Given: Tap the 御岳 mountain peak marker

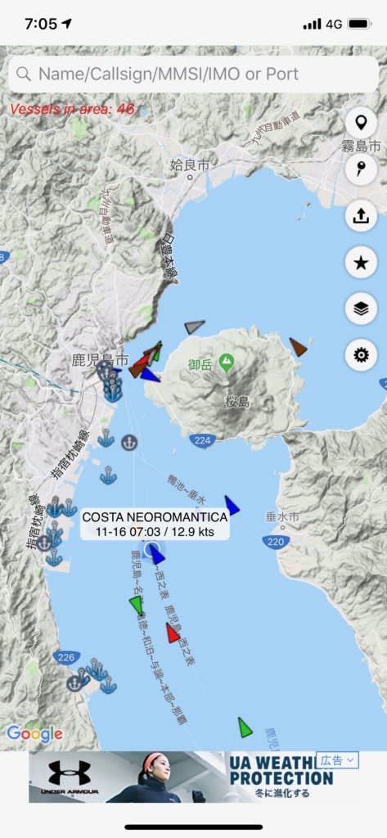Looking at the screenshot, I should (x=227, y=363).
